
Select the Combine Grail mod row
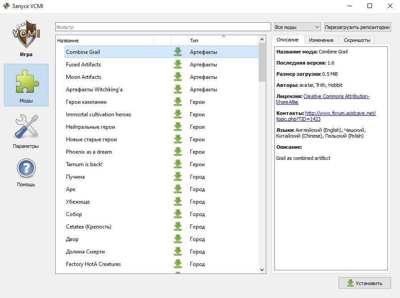point(162,52)
